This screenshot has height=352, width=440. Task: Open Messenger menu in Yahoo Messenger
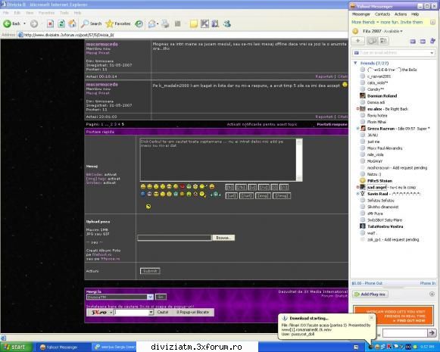[361, 14]
